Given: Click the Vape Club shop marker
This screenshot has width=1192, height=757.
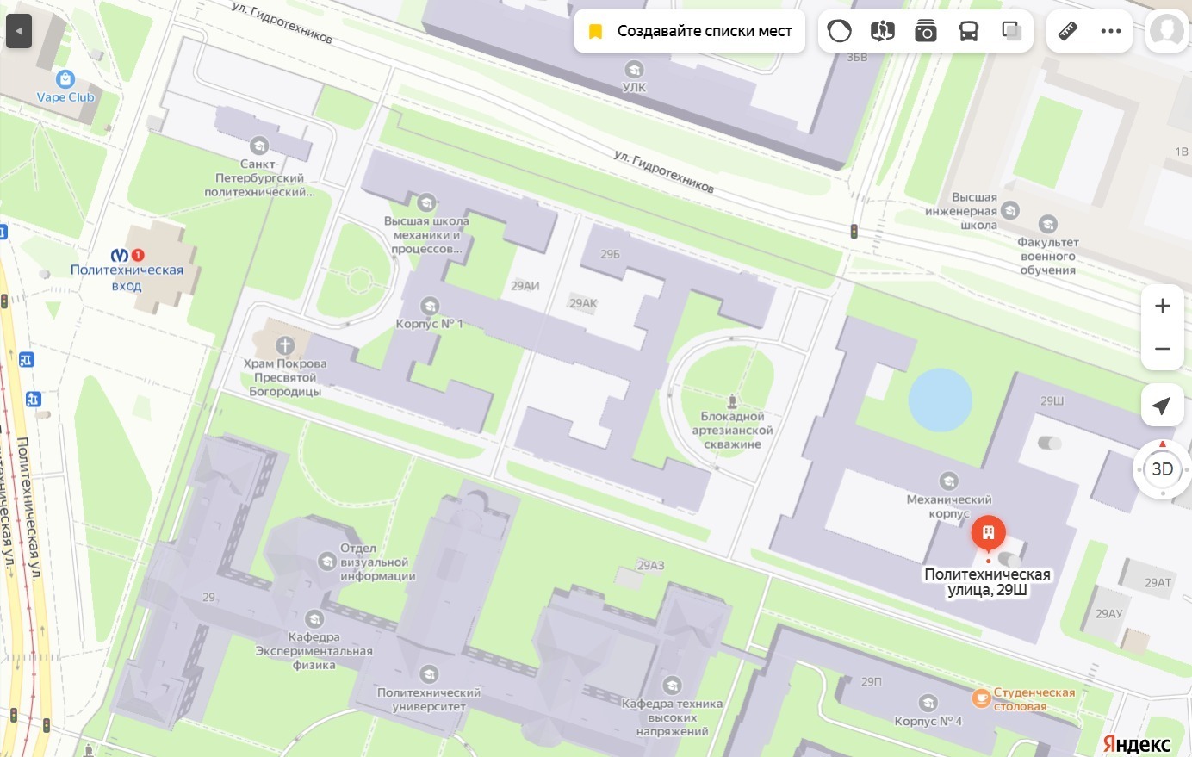Looking at the screenshot, I should pyautogui.click(x=65, y=80).
